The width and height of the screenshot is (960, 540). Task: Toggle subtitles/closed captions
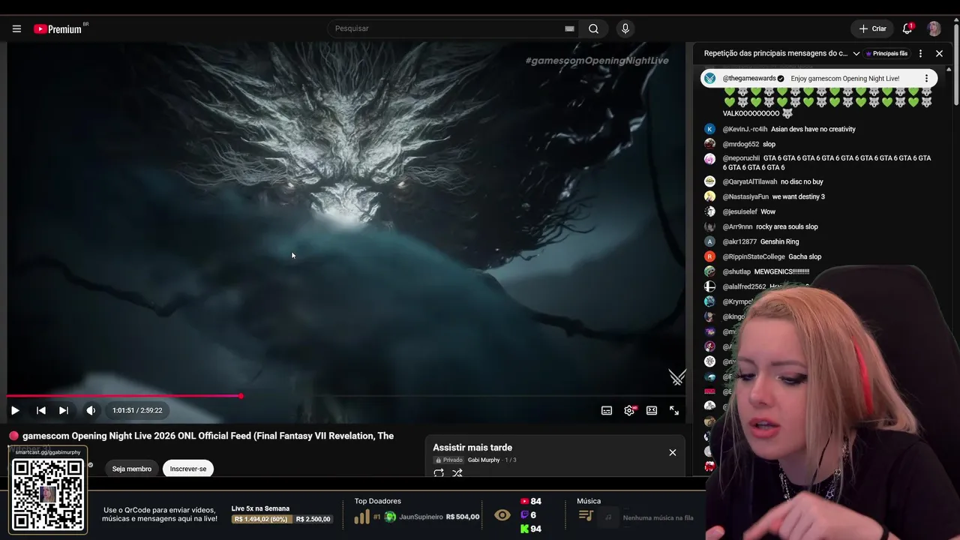pyautogui.click(x=607, y=410)
